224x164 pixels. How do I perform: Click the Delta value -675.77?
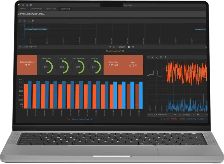coord(133,65)
